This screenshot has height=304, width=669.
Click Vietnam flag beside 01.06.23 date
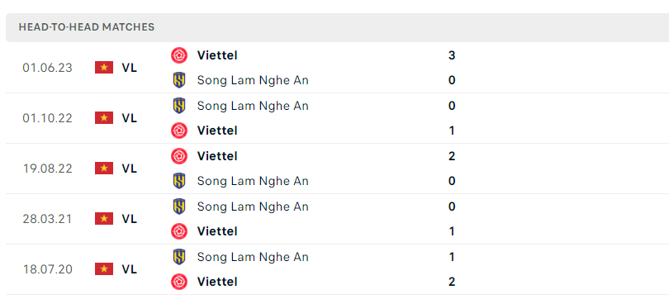coord(104,68)
